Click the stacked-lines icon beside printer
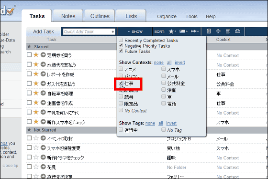This screenshot has height=179, width=268. (228, 31)
